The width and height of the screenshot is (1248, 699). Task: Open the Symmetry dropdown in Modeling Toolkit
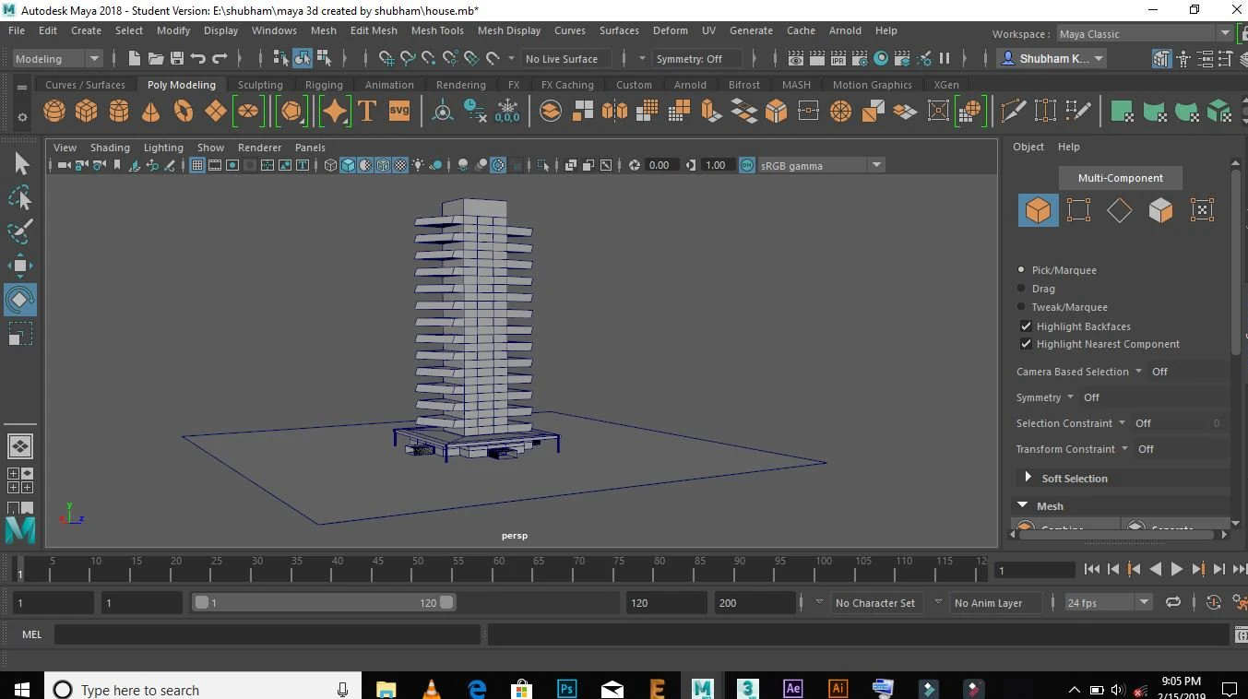coord(1045,397)
